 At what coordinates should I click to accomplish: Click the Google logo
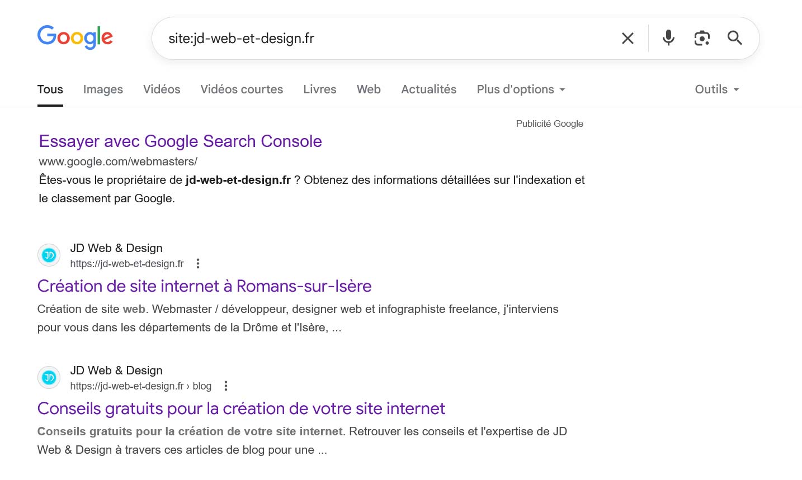click(75, 37)
